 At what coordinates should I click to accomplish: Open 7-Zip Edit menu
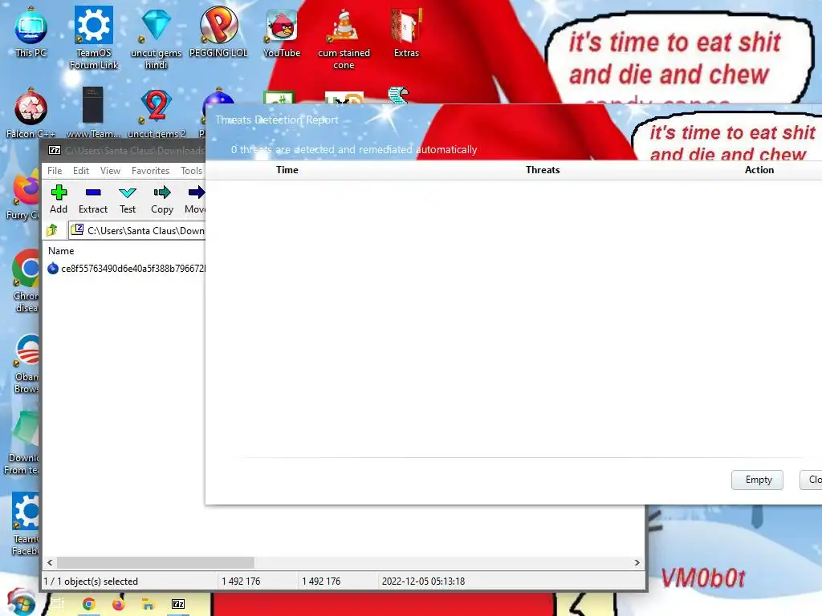(x=81, y=171)
